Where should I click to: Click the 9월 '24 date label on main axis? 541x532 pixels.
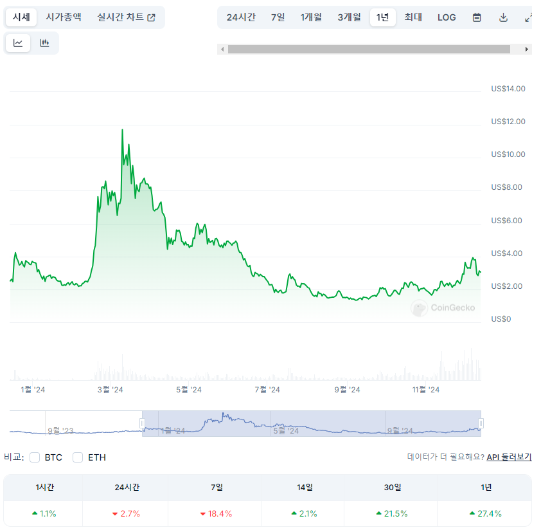(347, 390)
